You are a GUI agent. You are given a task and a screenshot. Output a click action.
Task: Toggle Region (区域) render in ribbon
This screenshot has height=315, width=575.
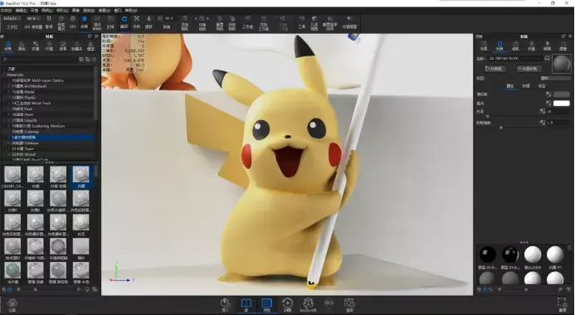click(110, 22)
